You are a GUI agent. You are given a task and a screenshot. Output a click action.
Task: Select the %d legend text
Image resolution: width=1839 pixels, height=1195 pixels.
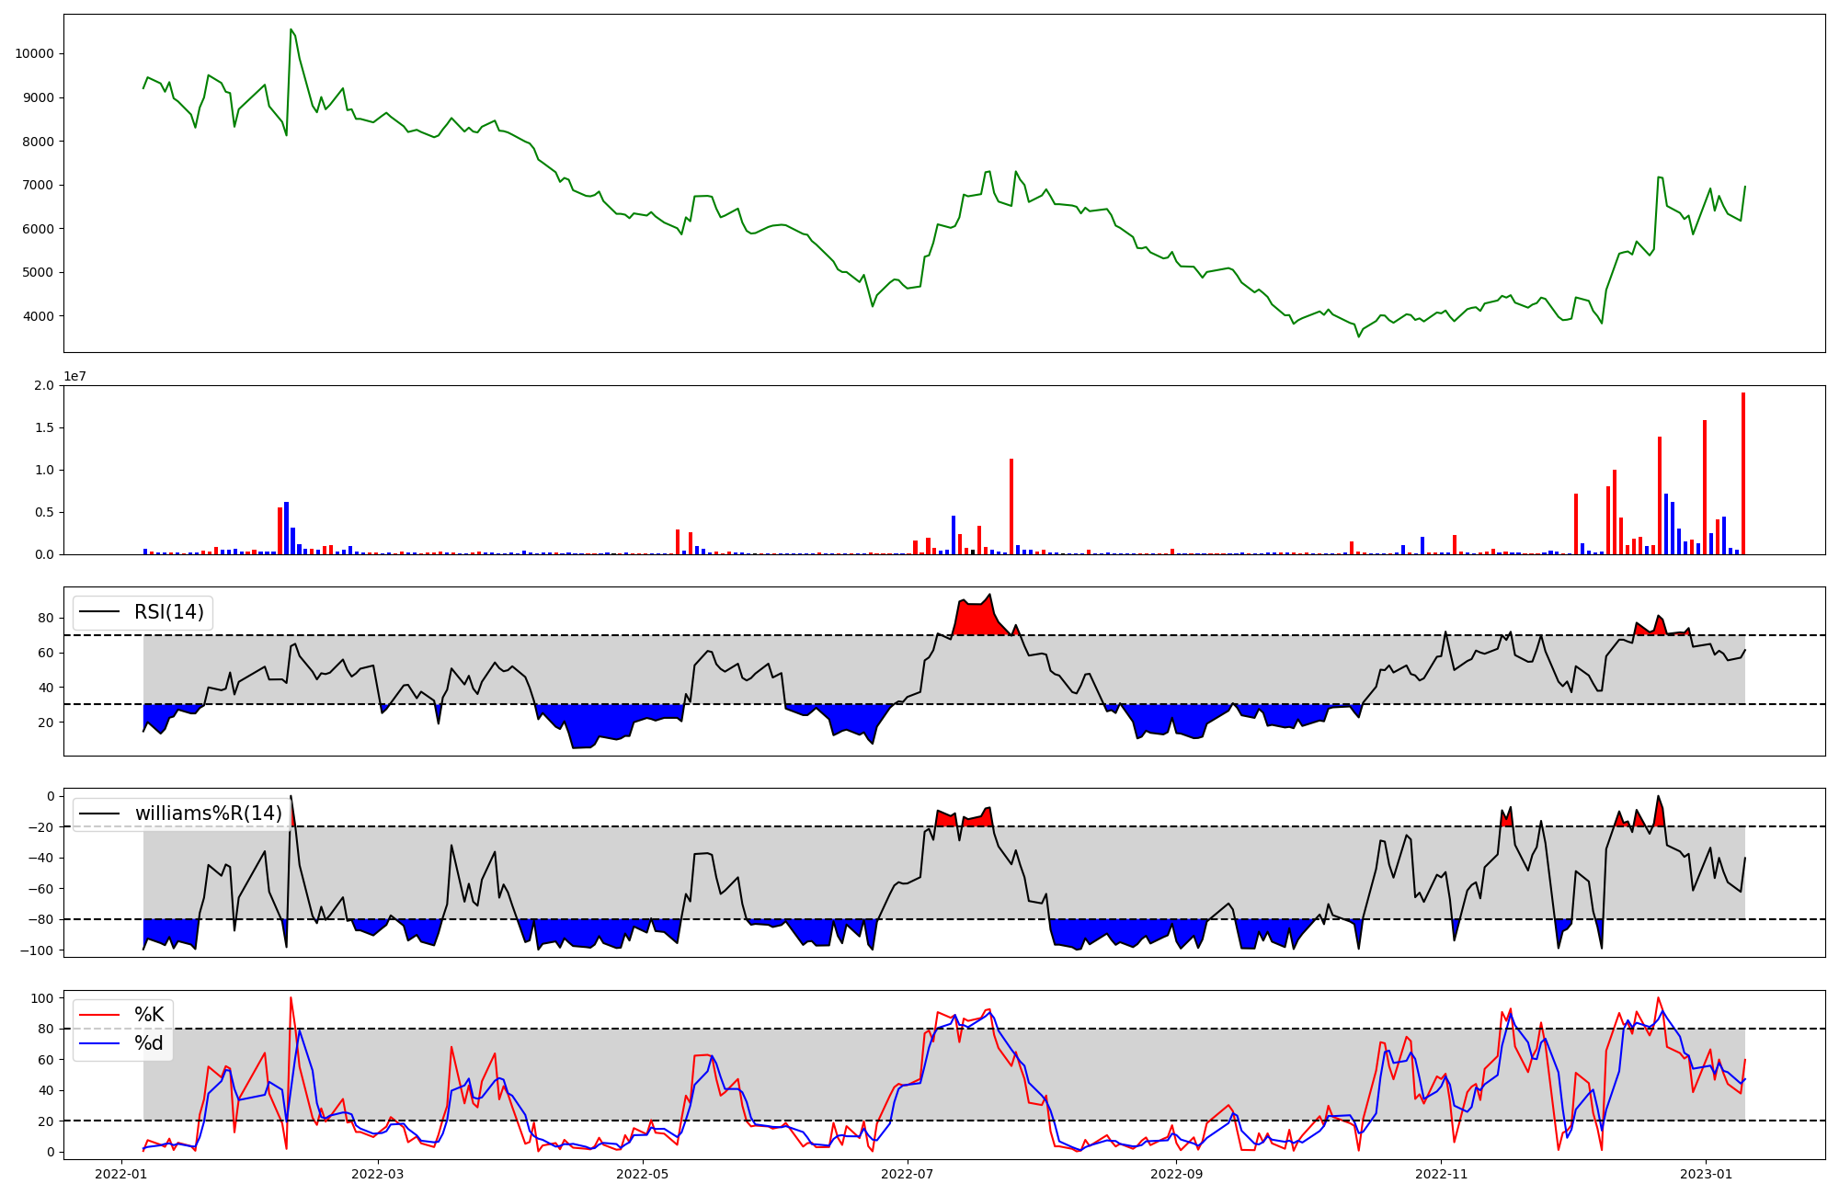tap(149, 1043)
